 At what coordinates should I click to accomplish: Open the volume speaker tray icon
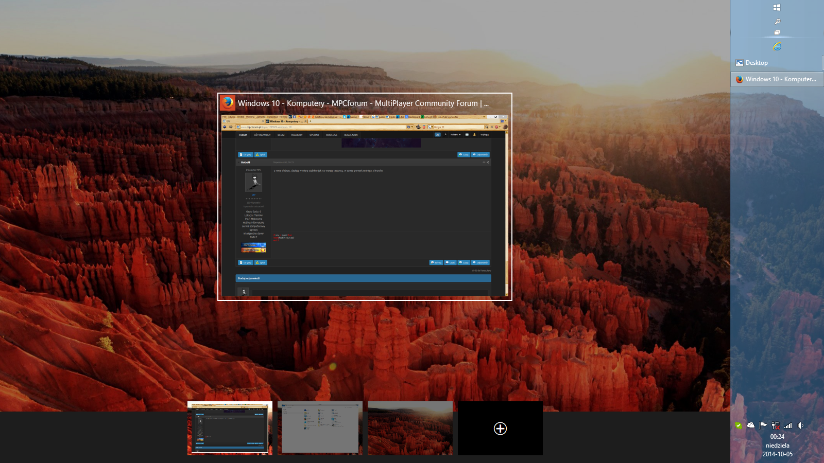[x=800, y=425]
